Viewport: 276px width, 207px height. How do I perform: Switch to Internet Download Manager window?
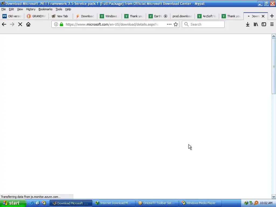coord(114,203)
